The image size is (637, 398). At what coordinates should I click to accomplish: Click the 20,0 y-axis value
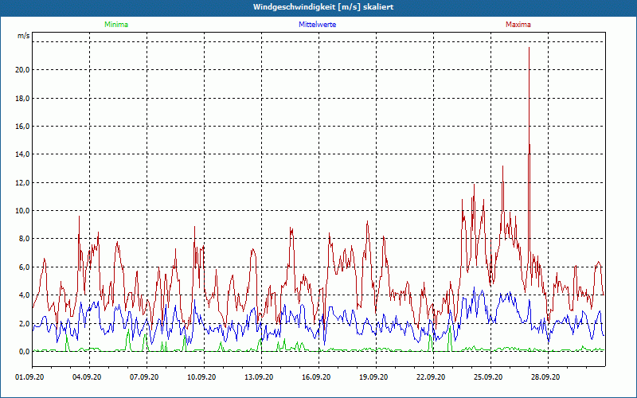(22, 70)
